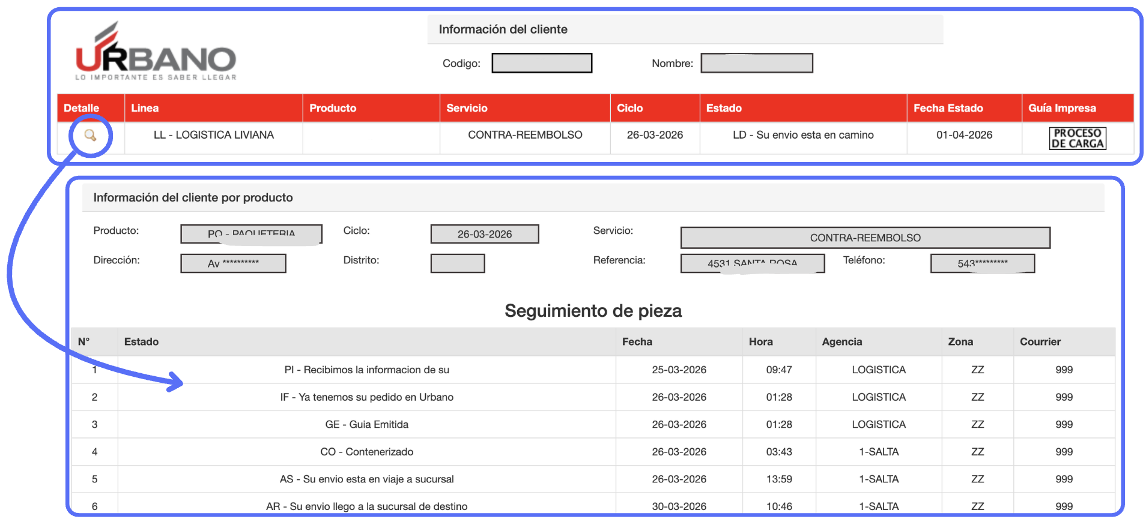Click the Ciclo field showing 26-03-2026
Viewport: 1146px width, 522px height.
click(484, 234)
